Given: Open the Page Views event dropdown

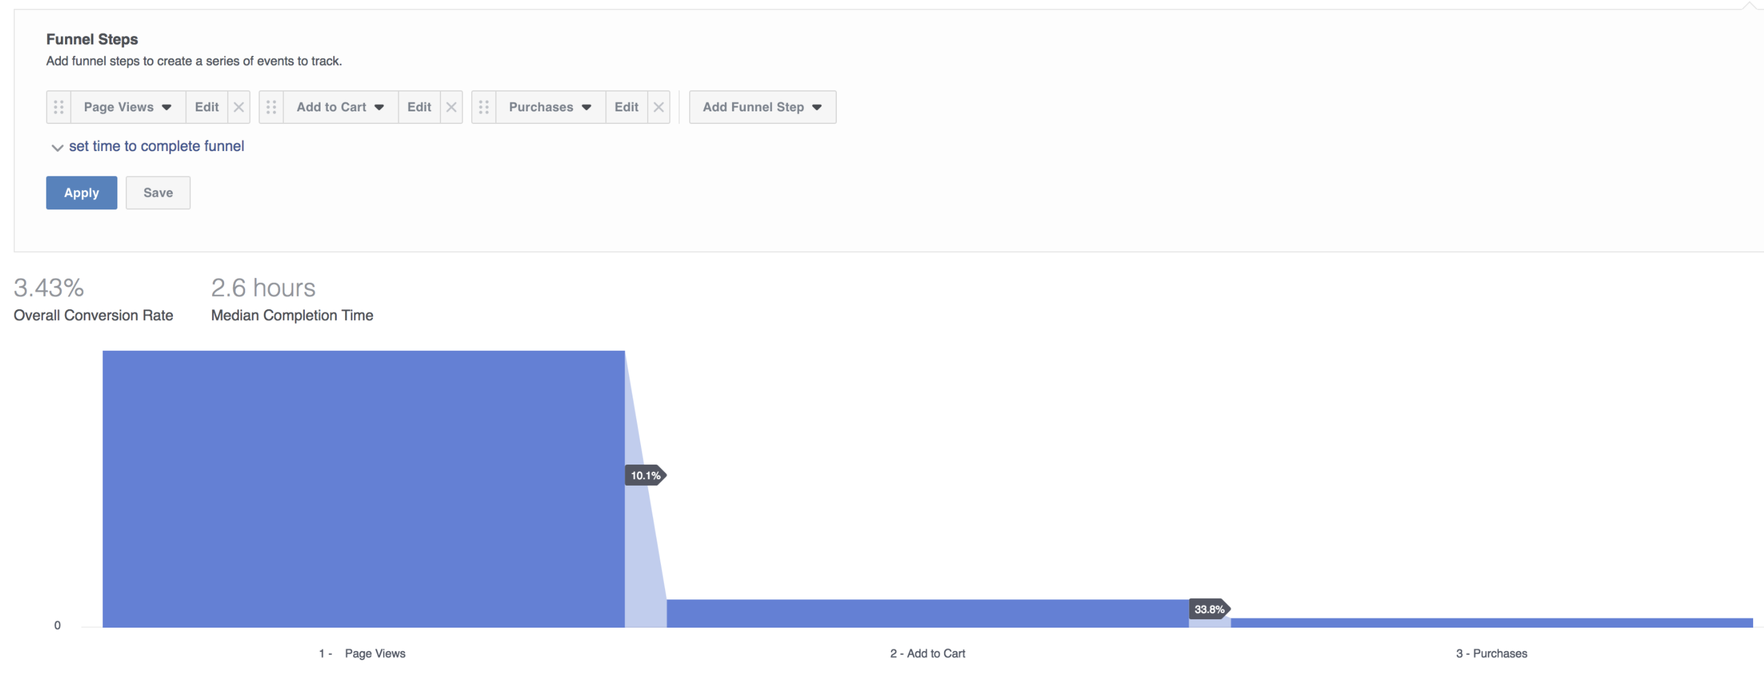Looking at the screenshot, I should pyautogui.click(x=128, y=108).
